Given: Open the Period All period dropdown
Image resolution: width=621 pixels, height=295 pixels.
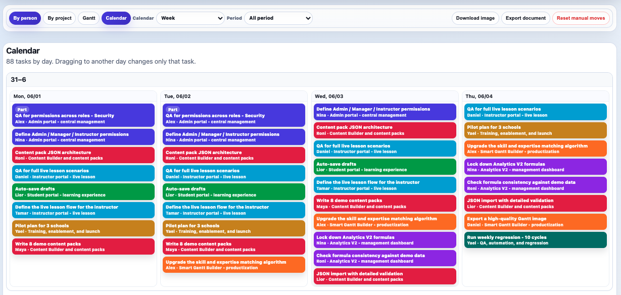Looking at the screenshot, I should [x=278, y=18].
